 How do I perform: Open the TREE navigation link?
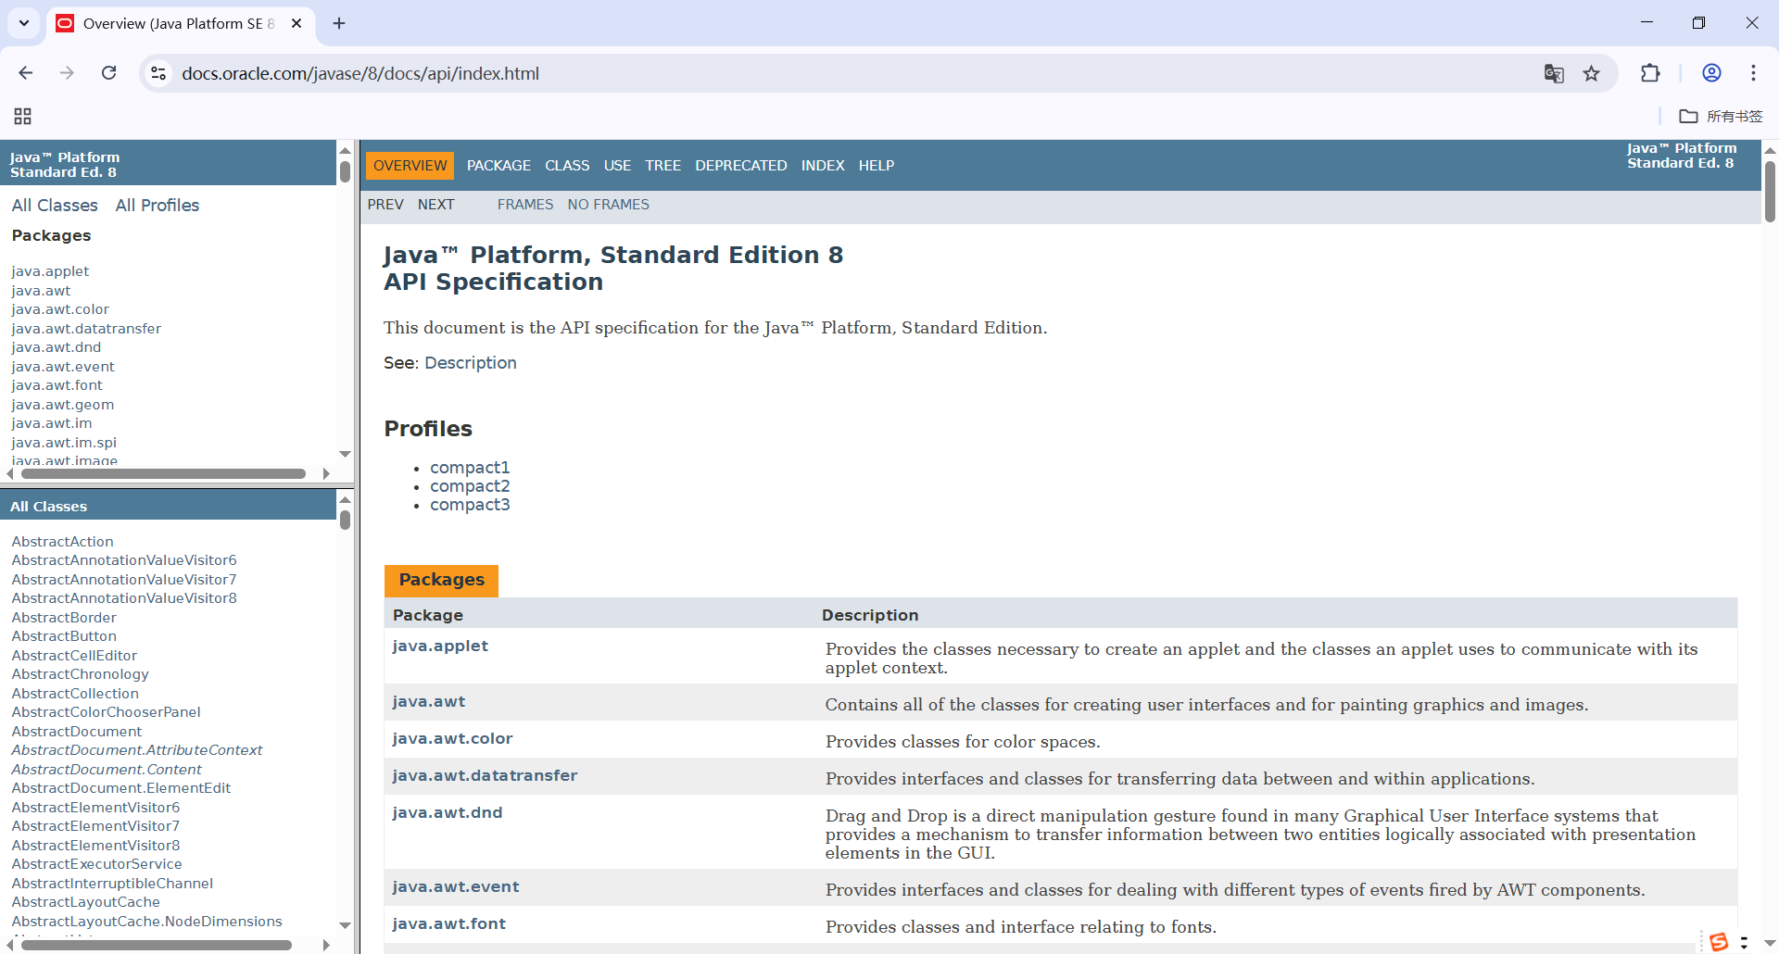[662, 165]
